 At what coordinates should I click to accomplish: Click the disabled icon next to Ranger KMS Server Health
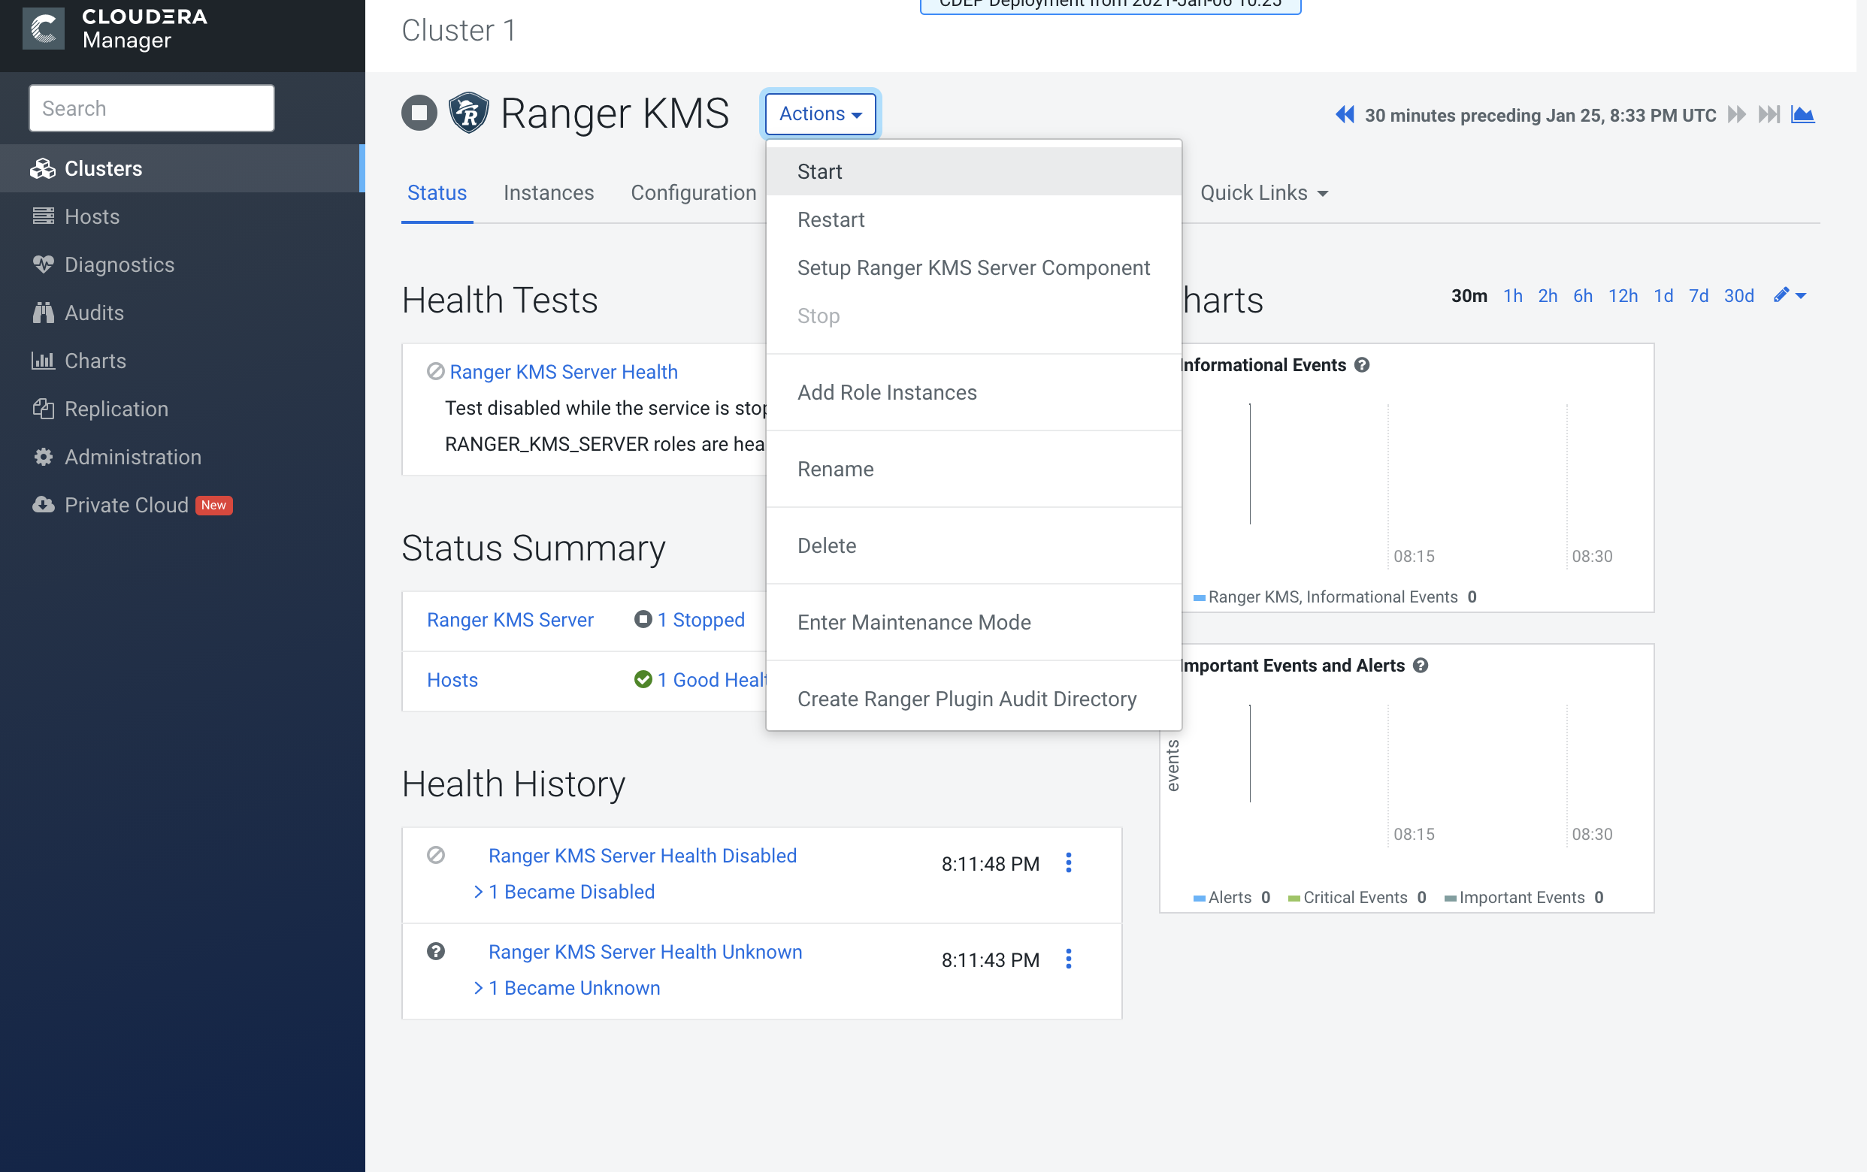pyautogui.click(x=436, y=371)
